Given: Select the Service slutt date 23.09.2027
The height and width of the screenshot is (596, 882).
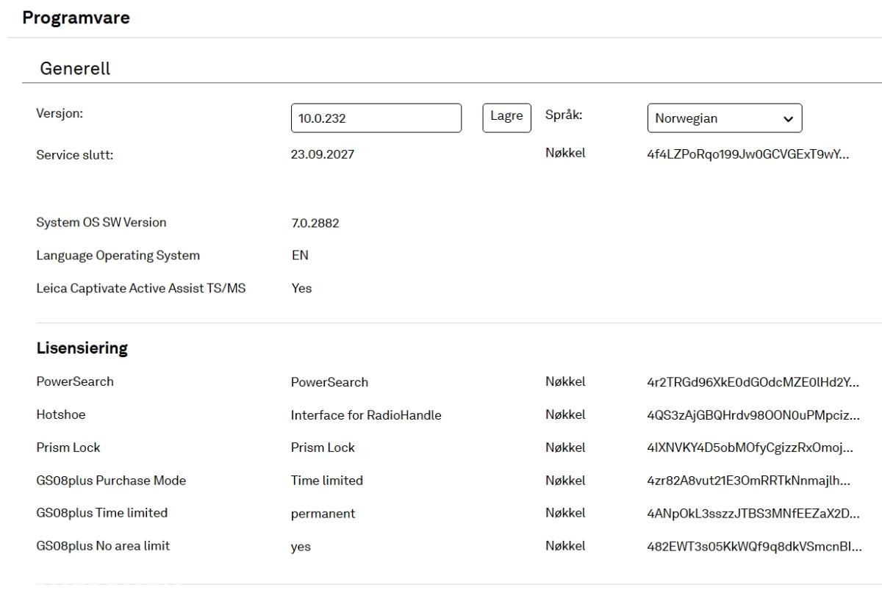Looking at the screenshot, I should click(x=323, y=154).
